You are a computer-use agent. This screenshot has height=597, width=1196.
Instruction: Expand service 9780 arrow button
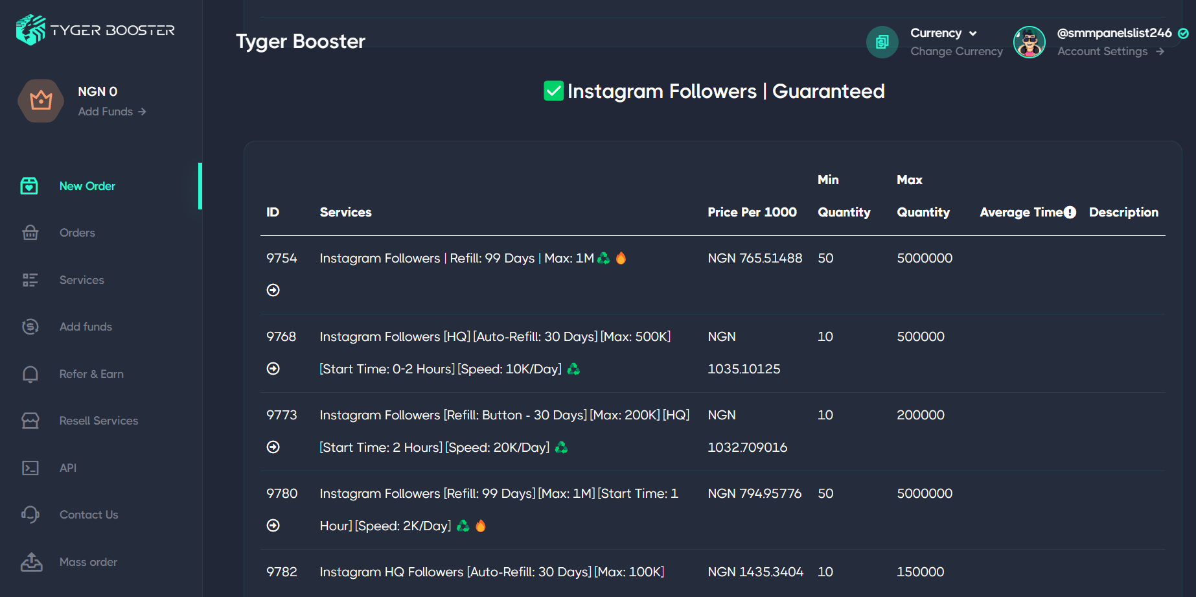pyautogui.click(x=273, y=526)
